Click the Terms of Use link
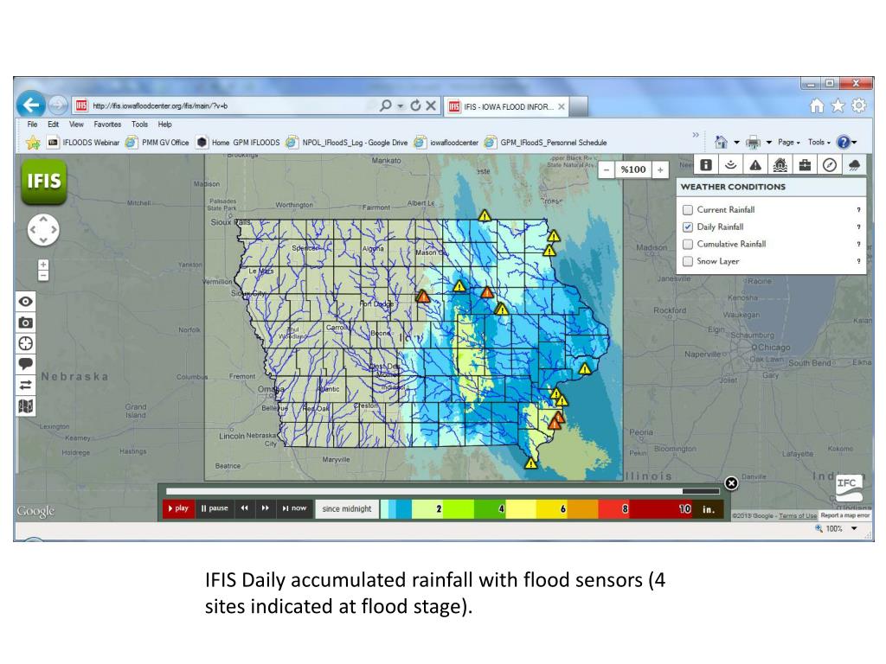Image resolution: width=886 pixels, height=664 pixels. [797, 515]
